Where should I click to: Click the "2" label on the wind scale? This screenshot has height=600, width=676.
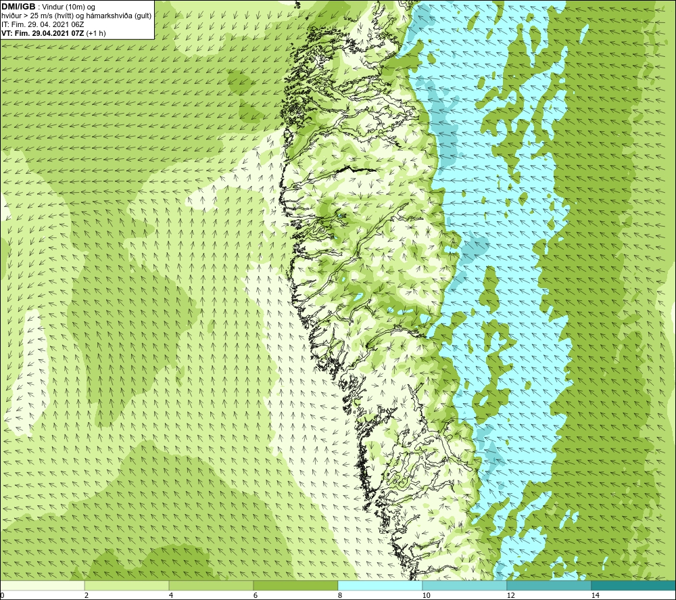pyautogui.click(x=87, y=595)
